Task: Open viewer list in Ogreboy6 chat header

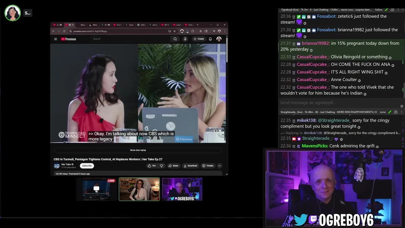Action: [x=392, y=10]
